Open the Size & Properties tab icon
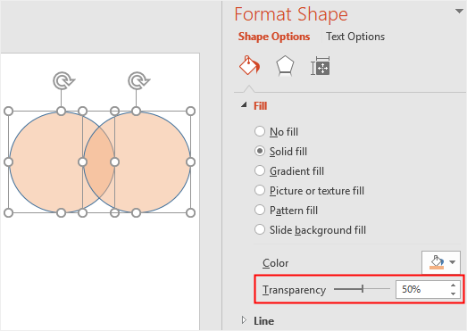467x331 pixels. 321,66
